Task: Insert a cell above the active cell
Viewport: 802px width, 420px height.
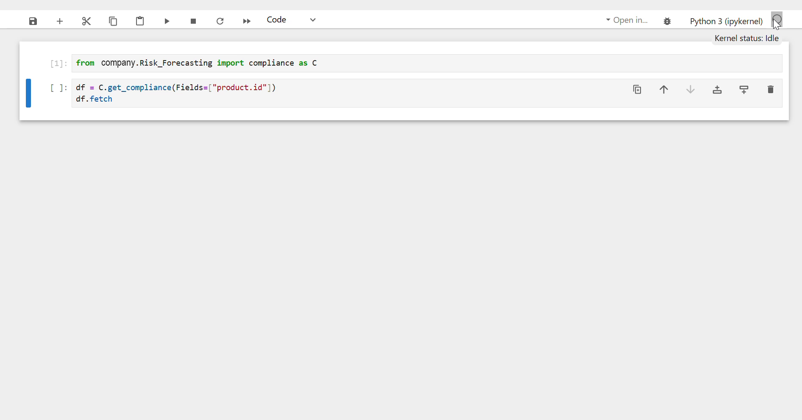Action: coord(717,90)
